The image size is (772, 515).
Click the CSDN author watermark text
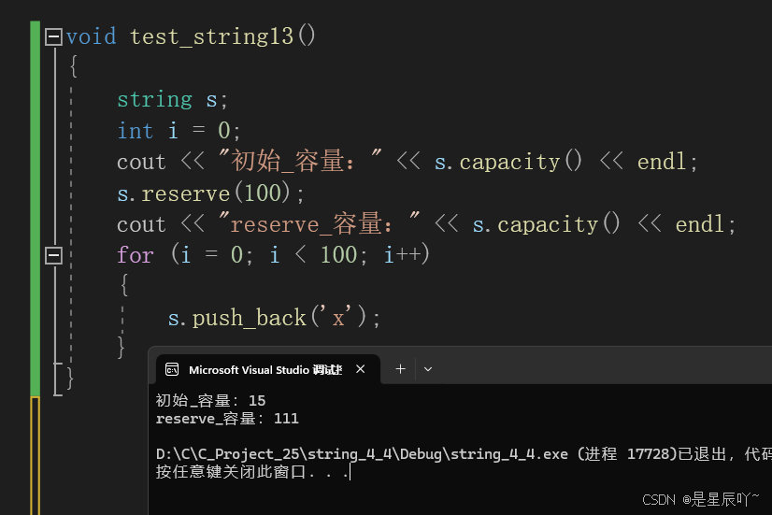pos(701,499)
